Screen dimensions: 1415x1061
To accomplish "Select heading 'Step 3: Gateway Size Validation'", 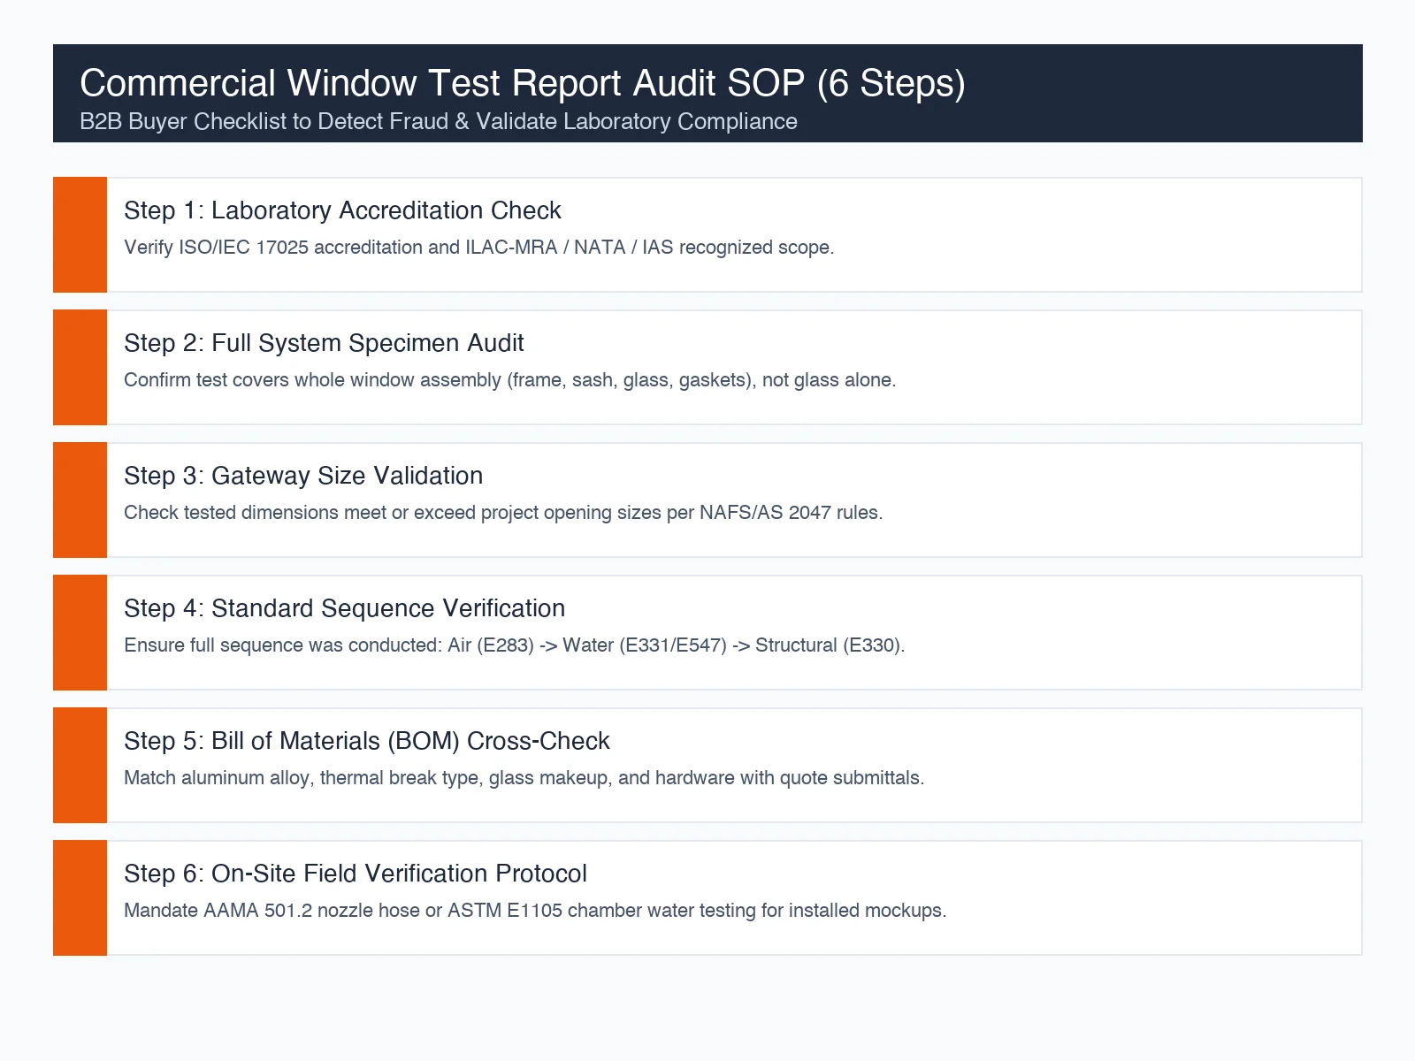I will point(303,476).
